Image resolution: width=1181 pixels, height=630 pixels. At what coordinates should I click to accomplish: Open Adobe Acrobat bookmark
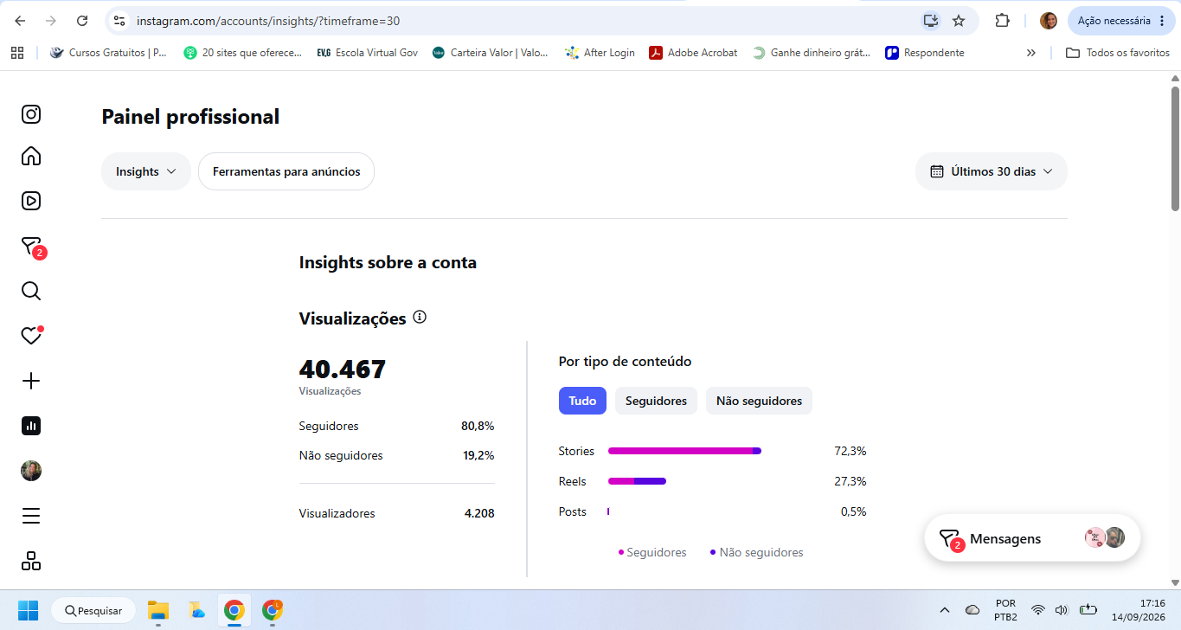click(694, 53)
